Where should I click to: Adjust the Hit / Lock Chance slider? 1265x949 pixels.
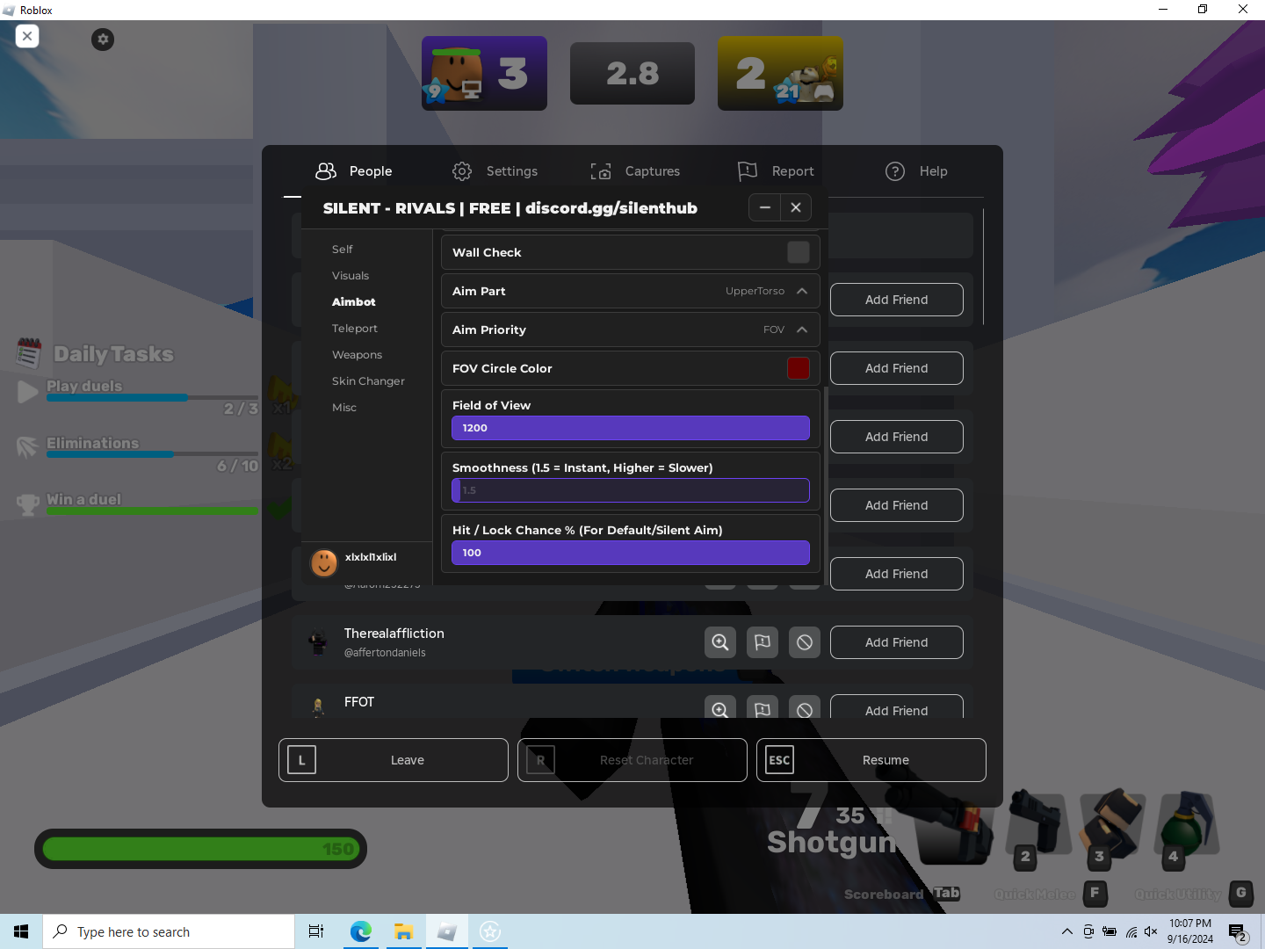631,553
